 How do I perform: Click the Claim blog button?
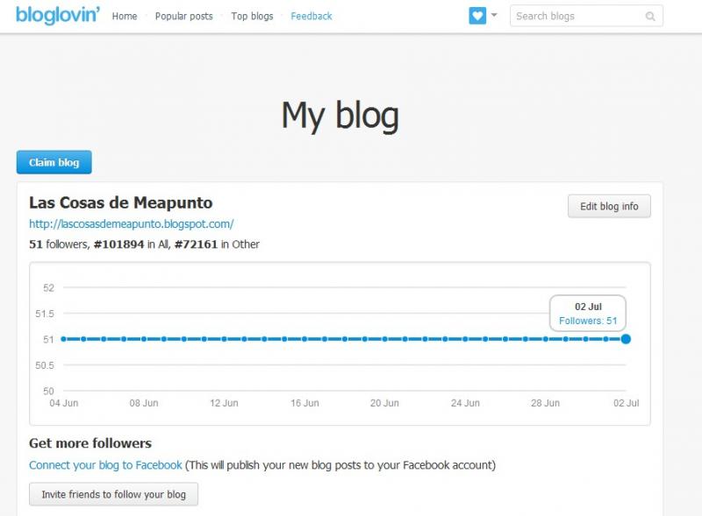54,162
